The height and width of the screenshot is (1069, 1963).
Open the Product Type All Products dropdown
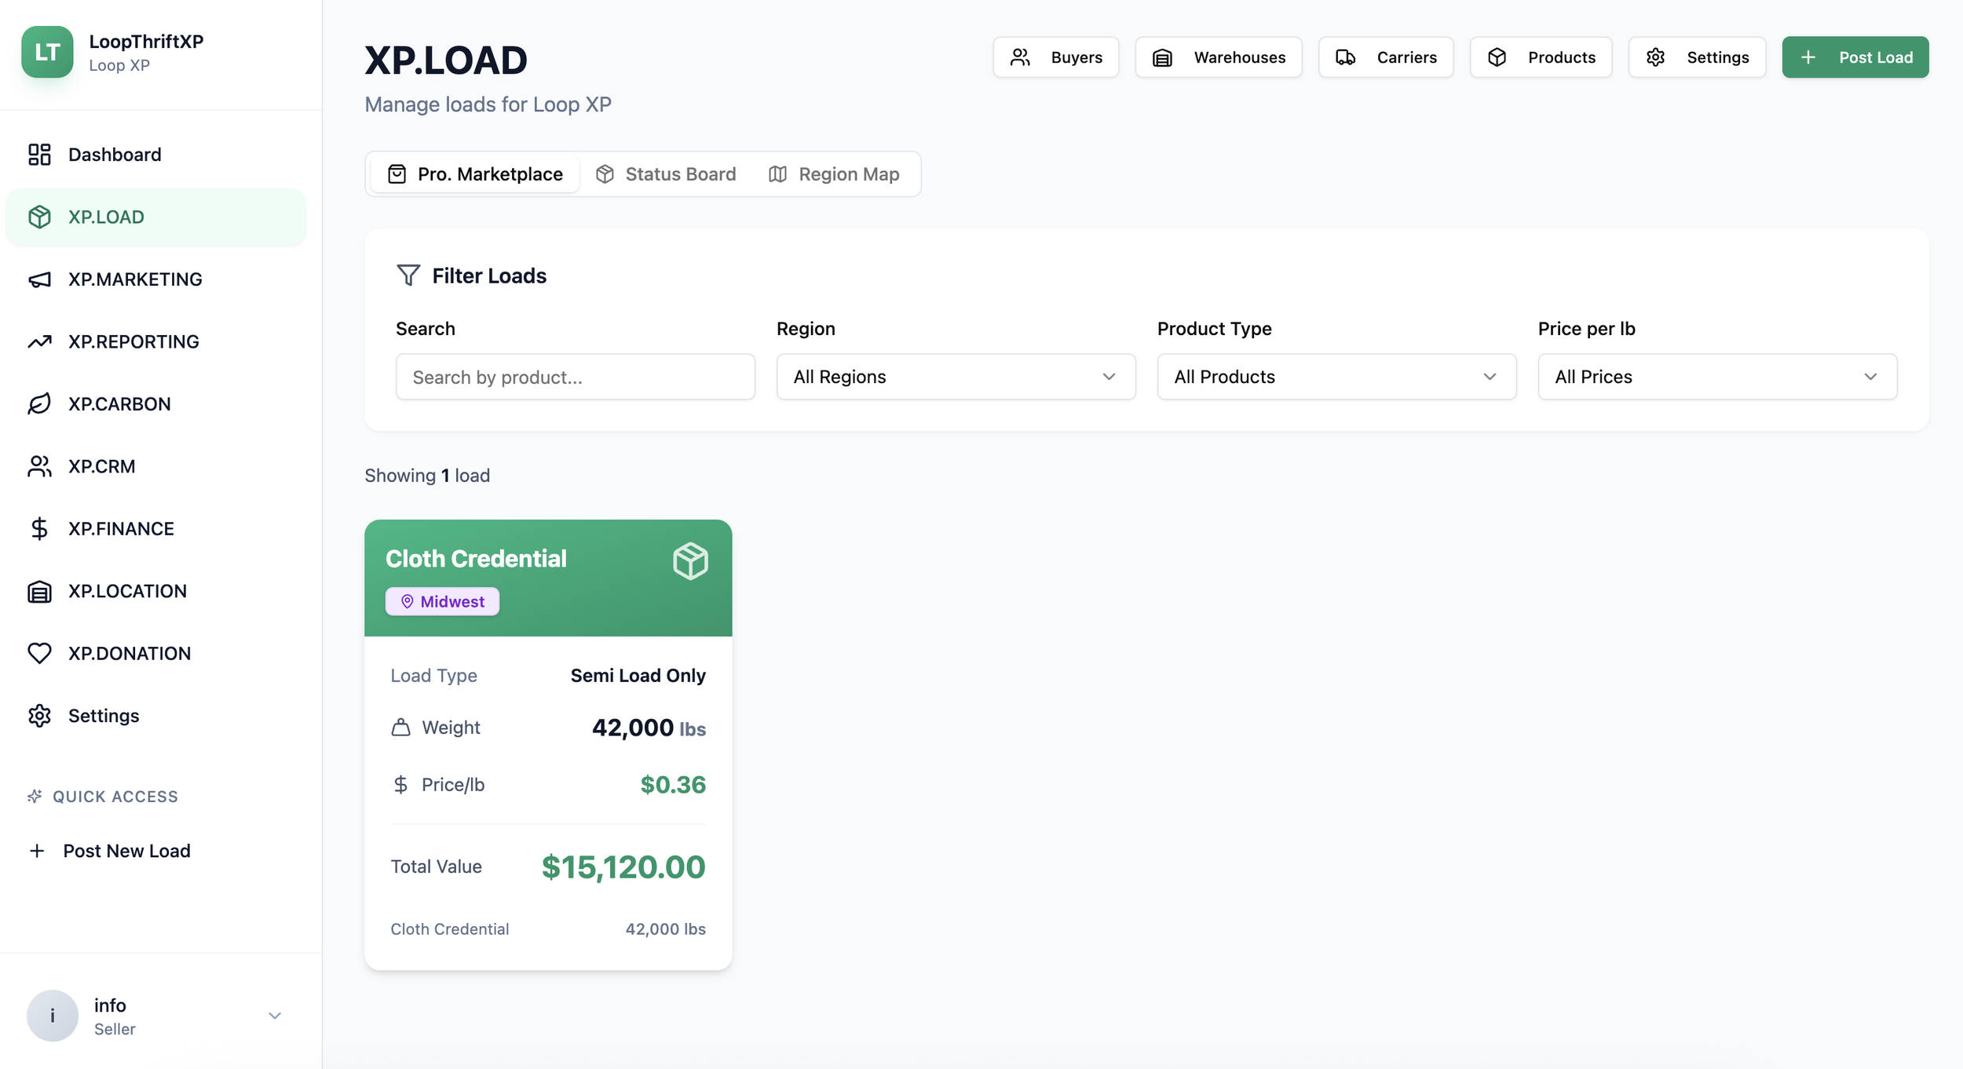[x=1336, y=377]
